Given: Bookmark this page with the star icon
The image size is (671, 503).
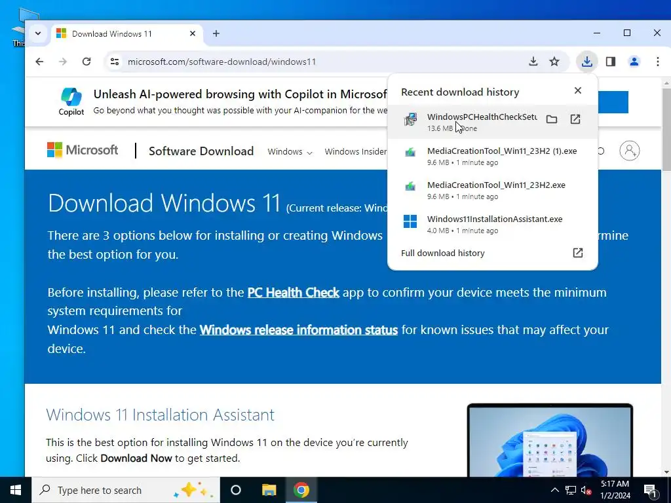Looking at the screenshot, I should coord(554,62).
